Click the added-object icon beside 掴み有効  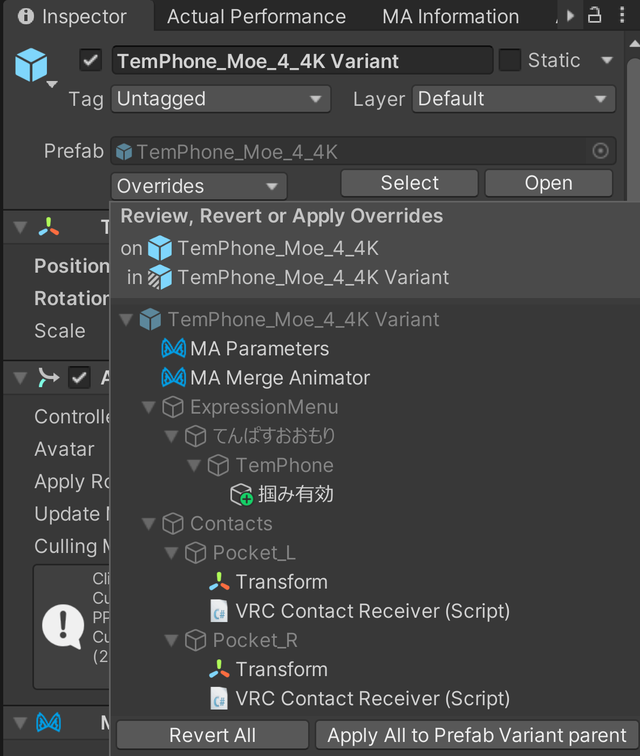(242, 495)
